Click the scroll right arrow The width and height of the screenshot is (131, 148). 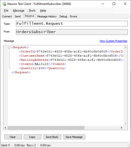[x=121, y=128]
